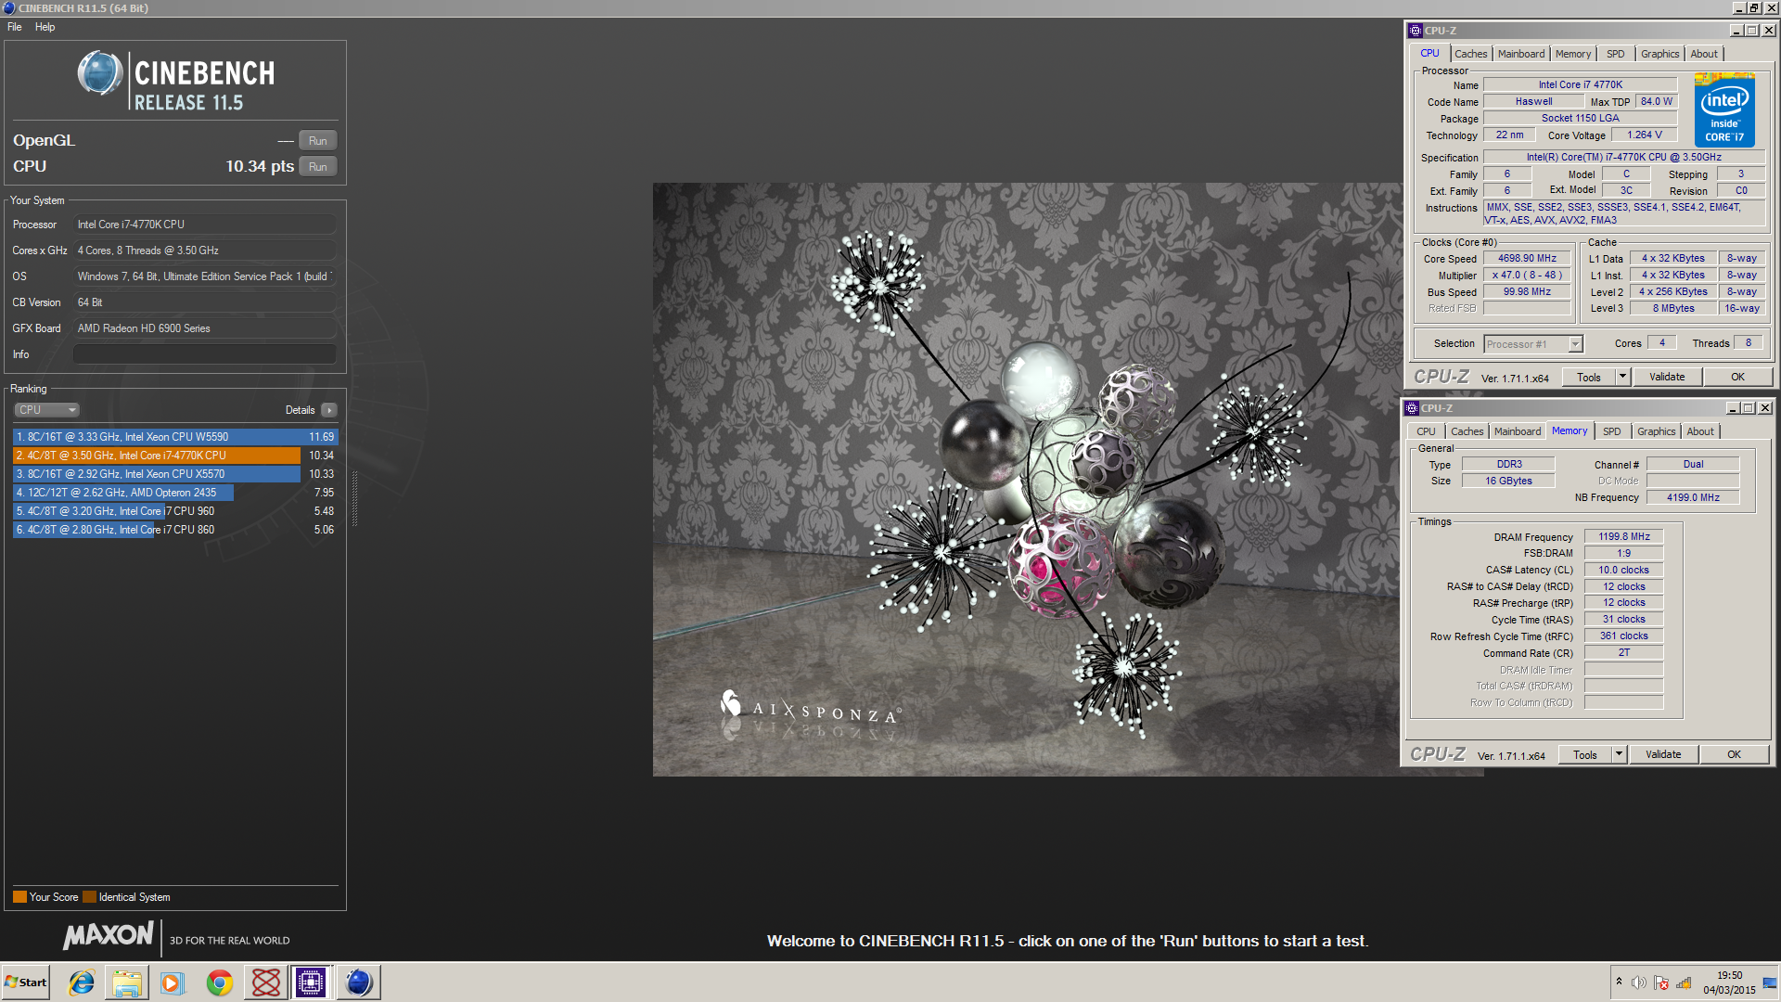Switch to Cinebench blue sphere taskbar icon

[358, 983]
